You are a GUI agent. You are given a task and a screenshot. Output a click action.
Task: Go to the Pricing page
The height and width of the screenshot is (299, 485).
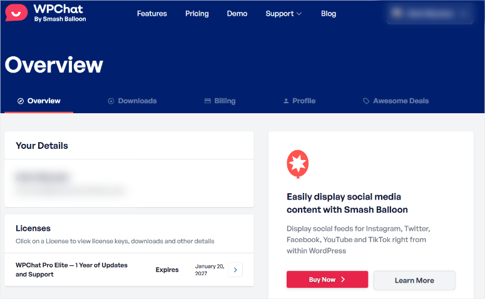[197, 14]
